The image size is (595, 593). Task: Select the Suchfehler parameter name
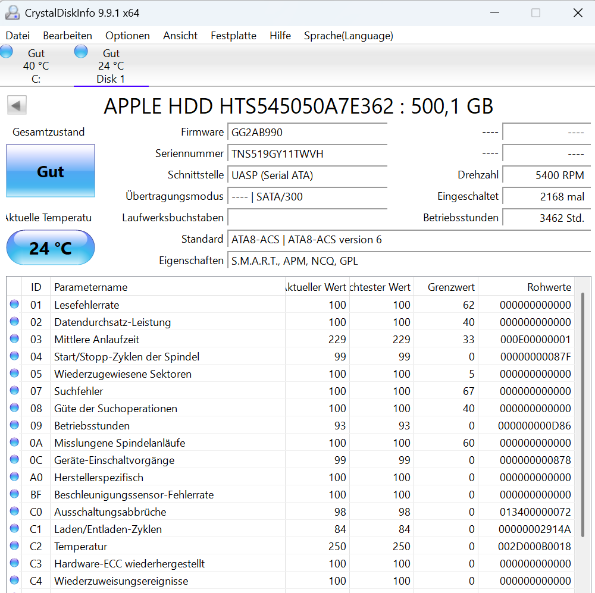click(x=79, y=391)
